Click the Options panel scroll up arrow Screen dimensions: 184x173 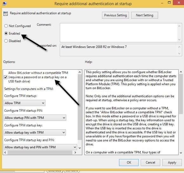point(80,72)
